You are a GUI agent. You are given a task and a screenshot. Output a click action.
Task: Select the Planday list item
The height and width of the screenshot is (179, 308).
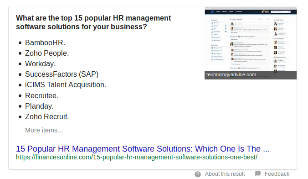point(39,106)
